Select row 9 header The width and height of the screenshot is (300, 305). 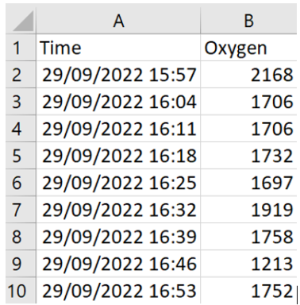[21, 264]
